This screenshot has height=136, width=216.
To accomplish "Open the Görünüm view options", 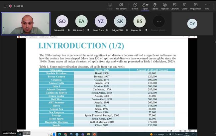I will tap(175, 6).
